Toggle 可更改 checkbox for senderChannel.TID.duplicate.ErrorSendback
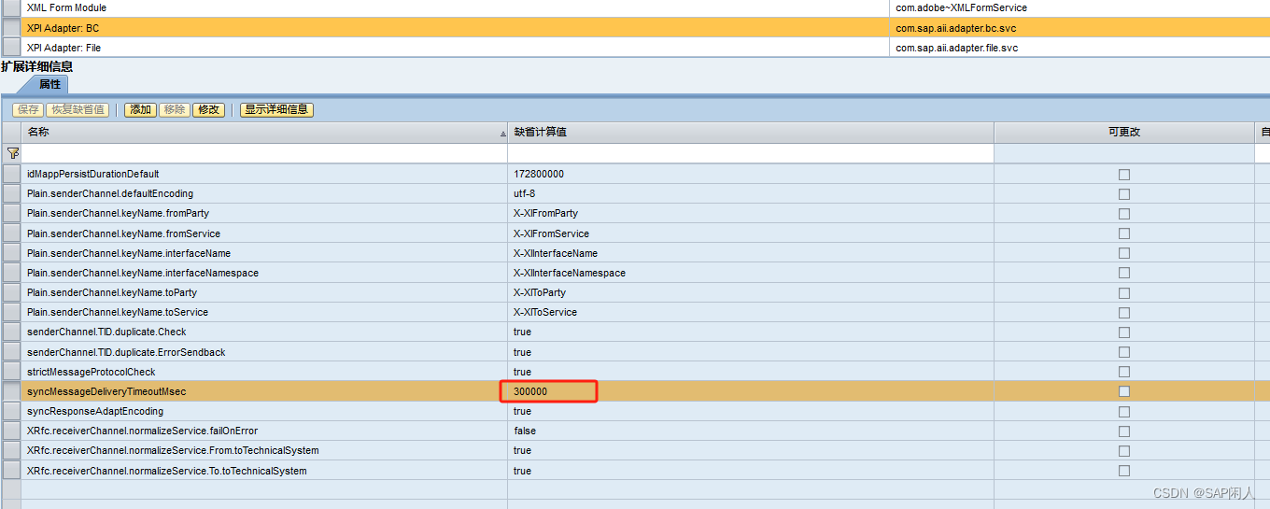Viewport: 1270px width, 509px height. tap(1124, 352)
